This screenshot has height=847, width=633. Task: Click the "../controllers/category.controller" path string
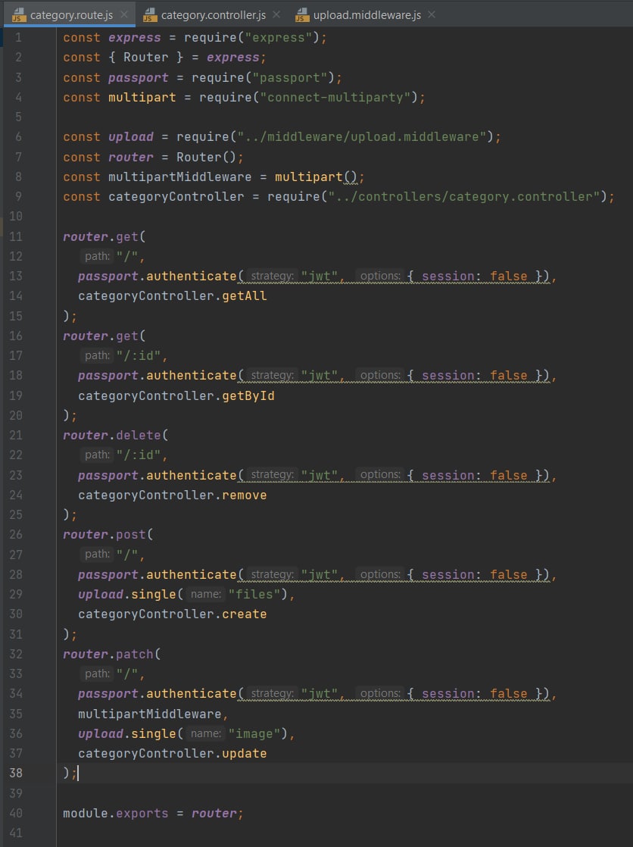468,197
